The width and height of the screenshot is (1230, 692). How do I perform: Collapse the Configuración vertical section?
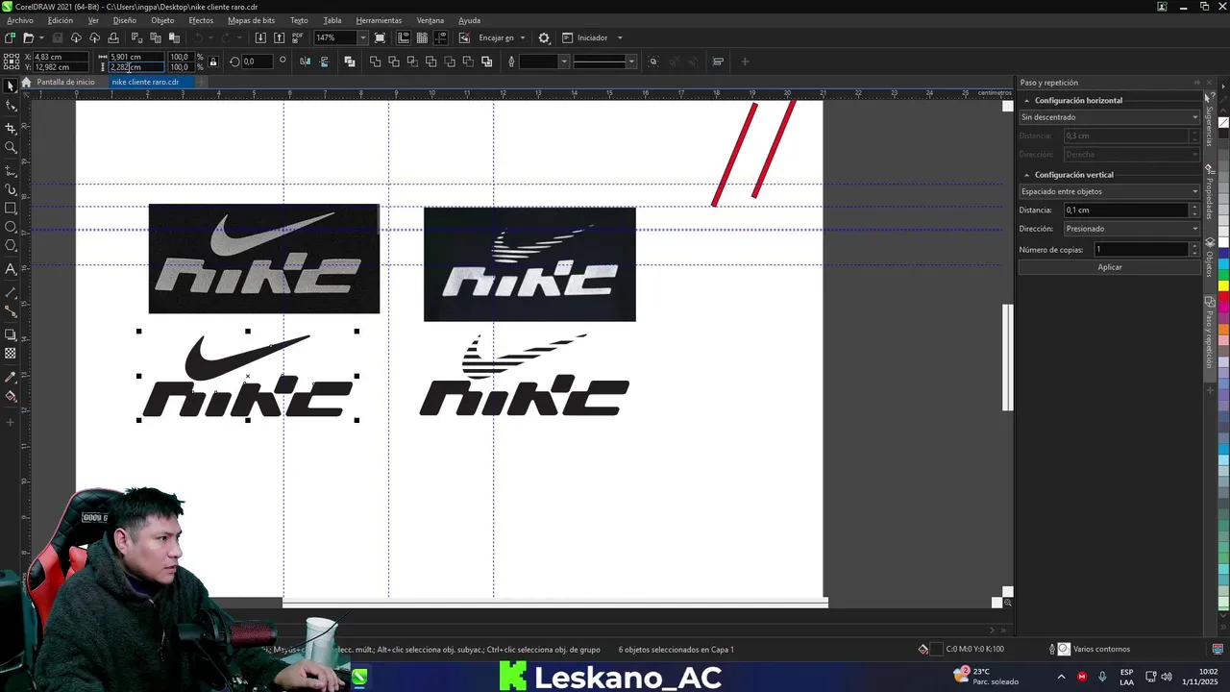1026,175
